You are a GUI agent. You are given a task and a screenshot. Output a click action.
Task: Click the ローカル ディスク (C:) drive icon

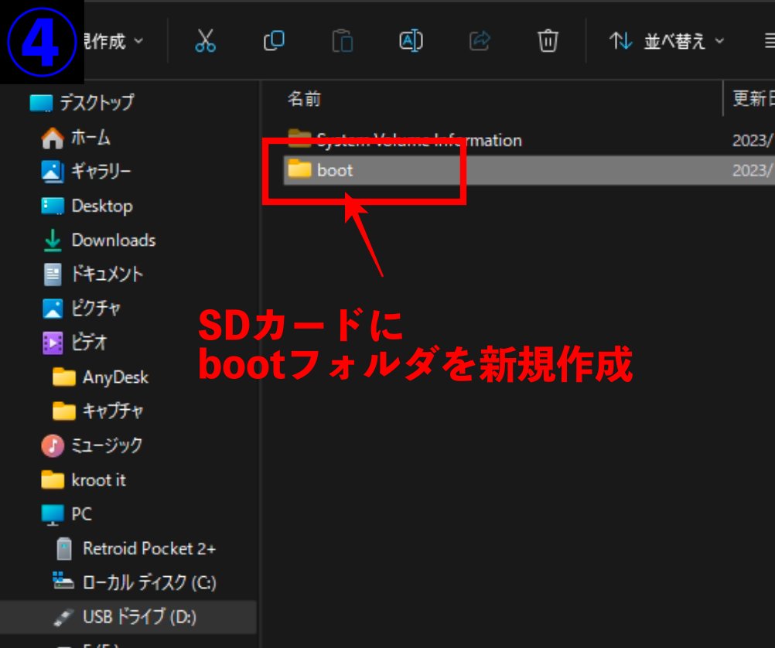63,581
